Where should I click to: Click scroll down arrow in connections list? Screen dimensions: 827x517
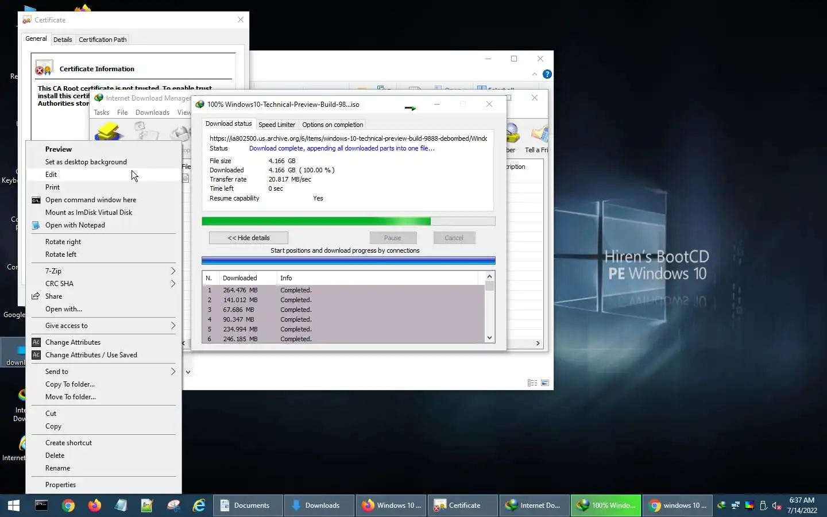tap(490, 338)
